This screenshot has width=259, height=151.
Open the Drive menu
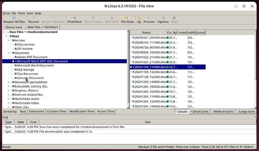[x=6, y=13]
